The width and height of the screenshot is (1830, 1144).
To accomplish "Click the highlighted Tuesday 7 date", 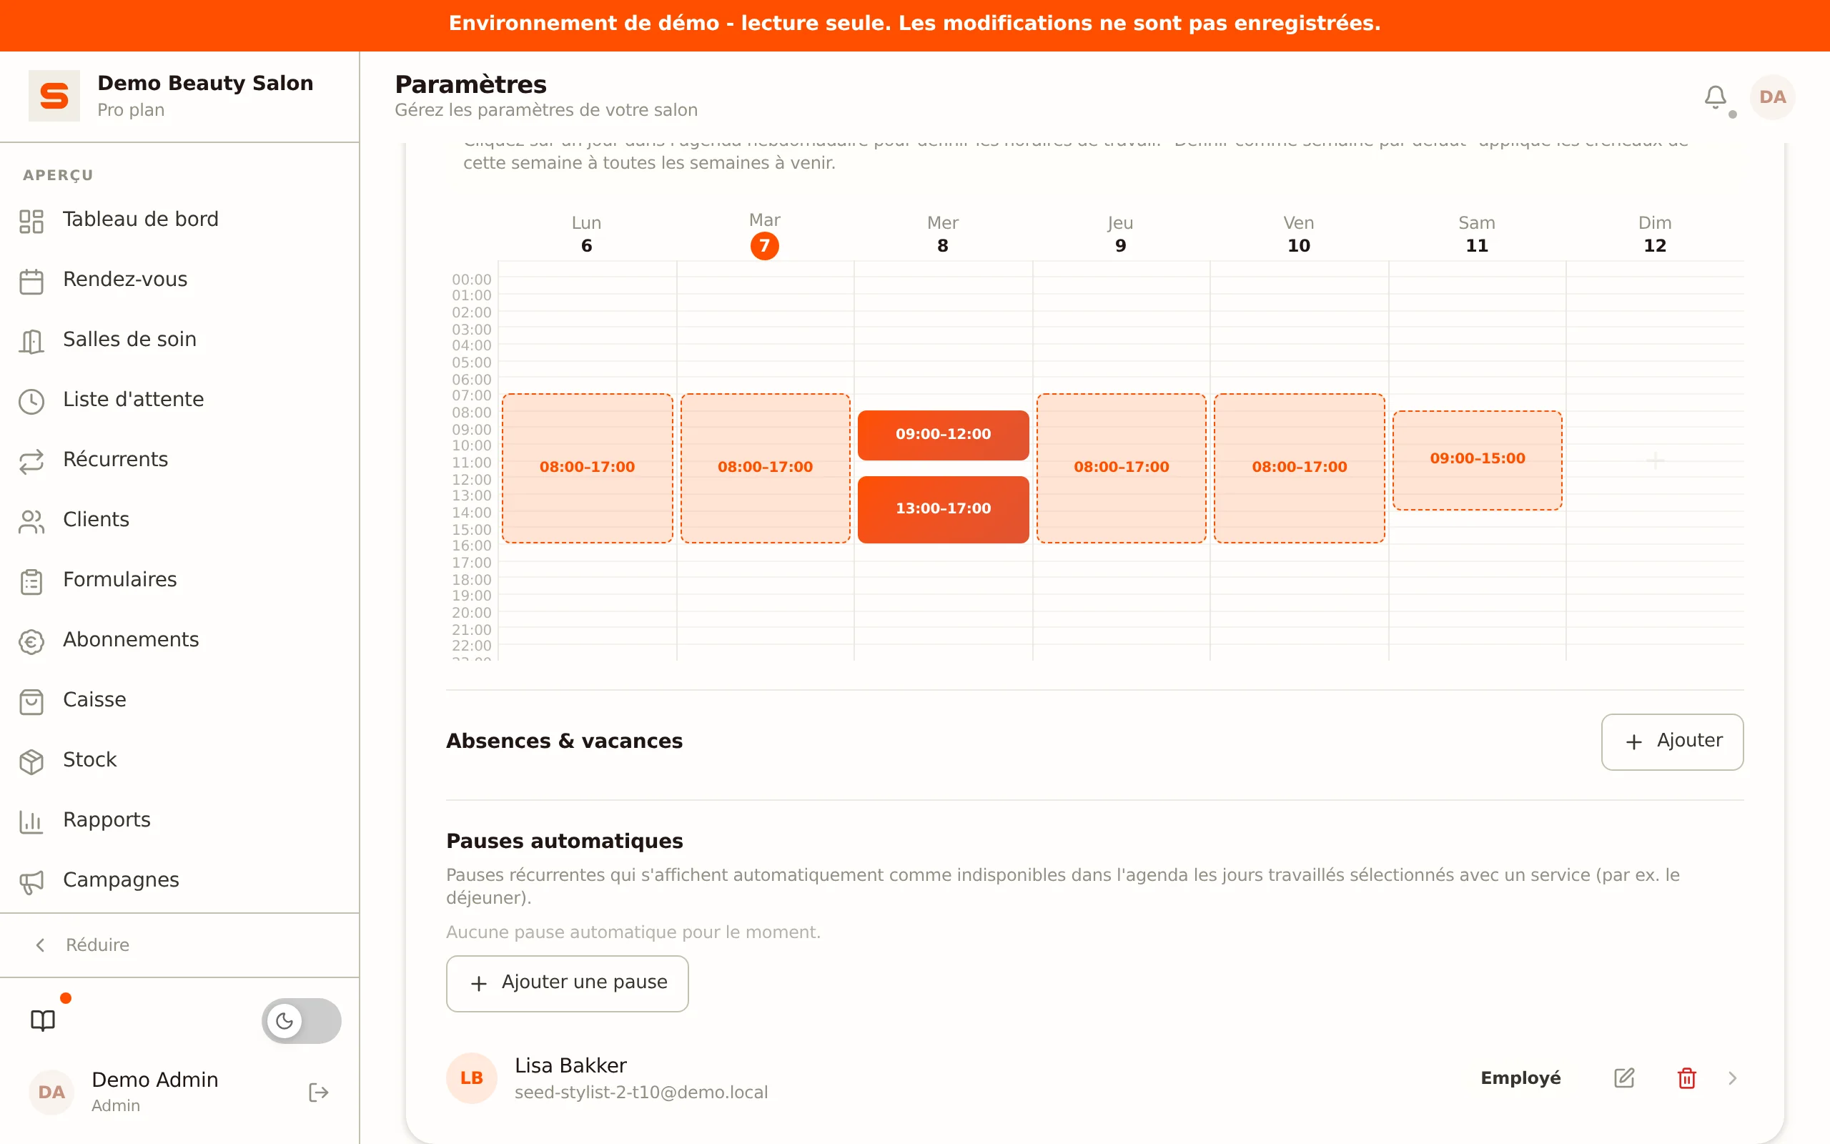I will tap(764, 245).
